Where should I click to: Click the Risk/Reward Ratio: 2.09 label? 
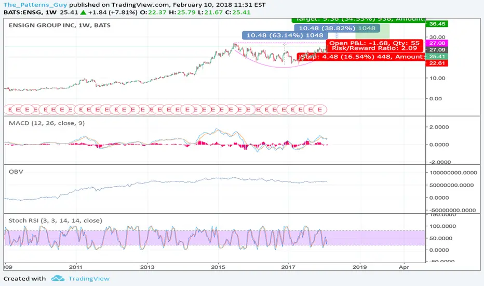[374, 48]
